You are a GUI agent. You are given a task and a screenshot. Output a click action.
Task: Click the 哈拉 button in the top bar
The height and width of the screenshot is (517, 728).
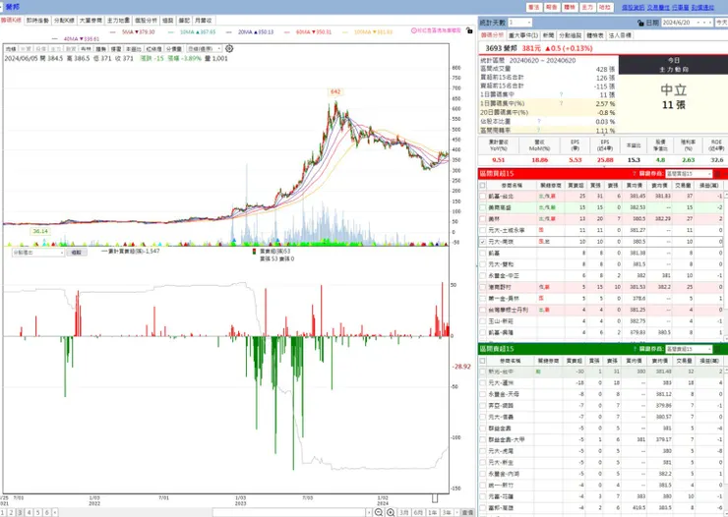(605, 8)
